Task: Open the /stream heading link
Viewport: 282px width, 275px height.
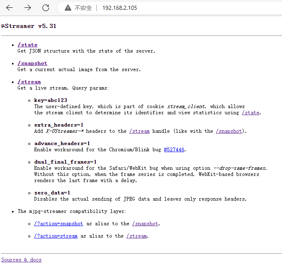Action: 29,82
